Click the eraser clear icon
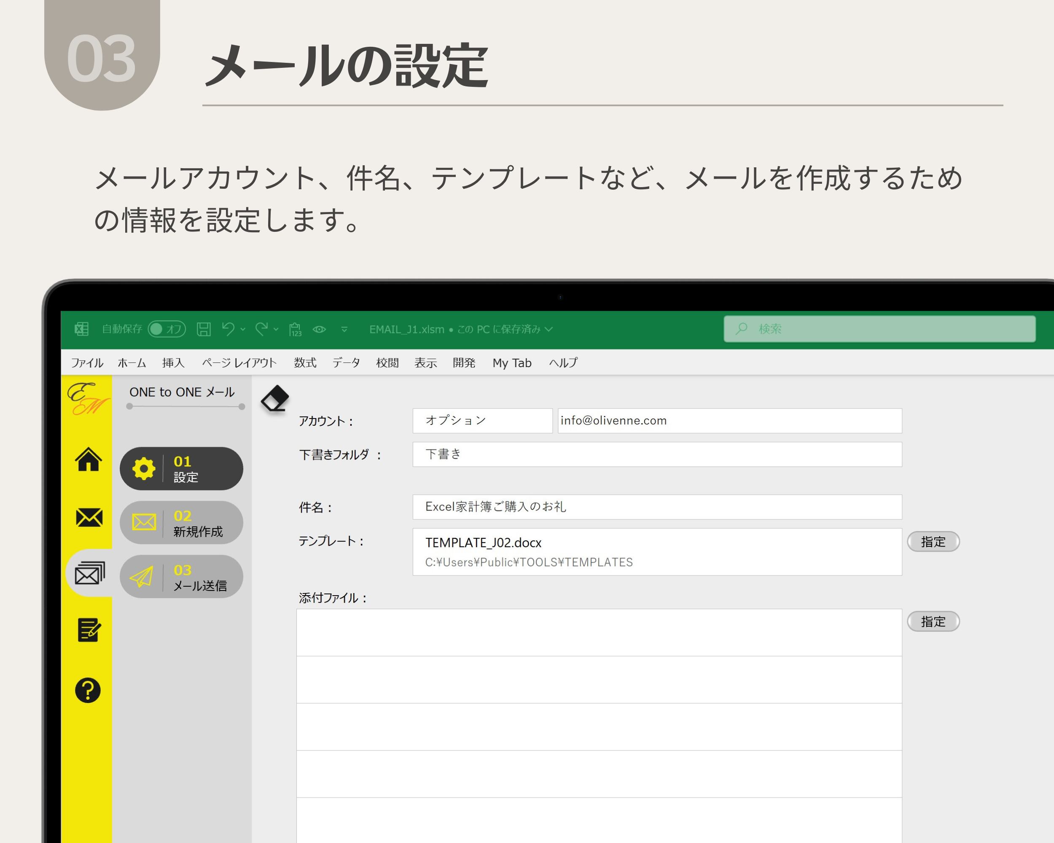The width and height of the screenshot is (1054, 843). coord(275,399)
